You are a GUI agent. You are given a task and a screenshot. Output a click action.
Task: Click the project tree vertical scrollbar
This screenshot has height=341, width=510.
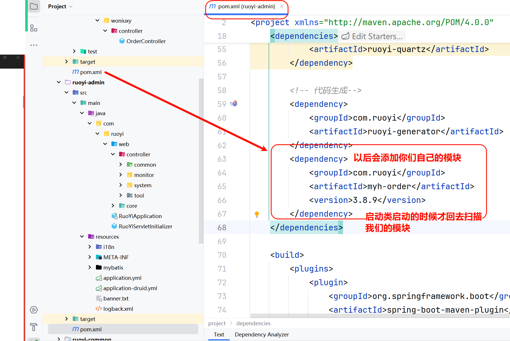click(x=201, y=160)
